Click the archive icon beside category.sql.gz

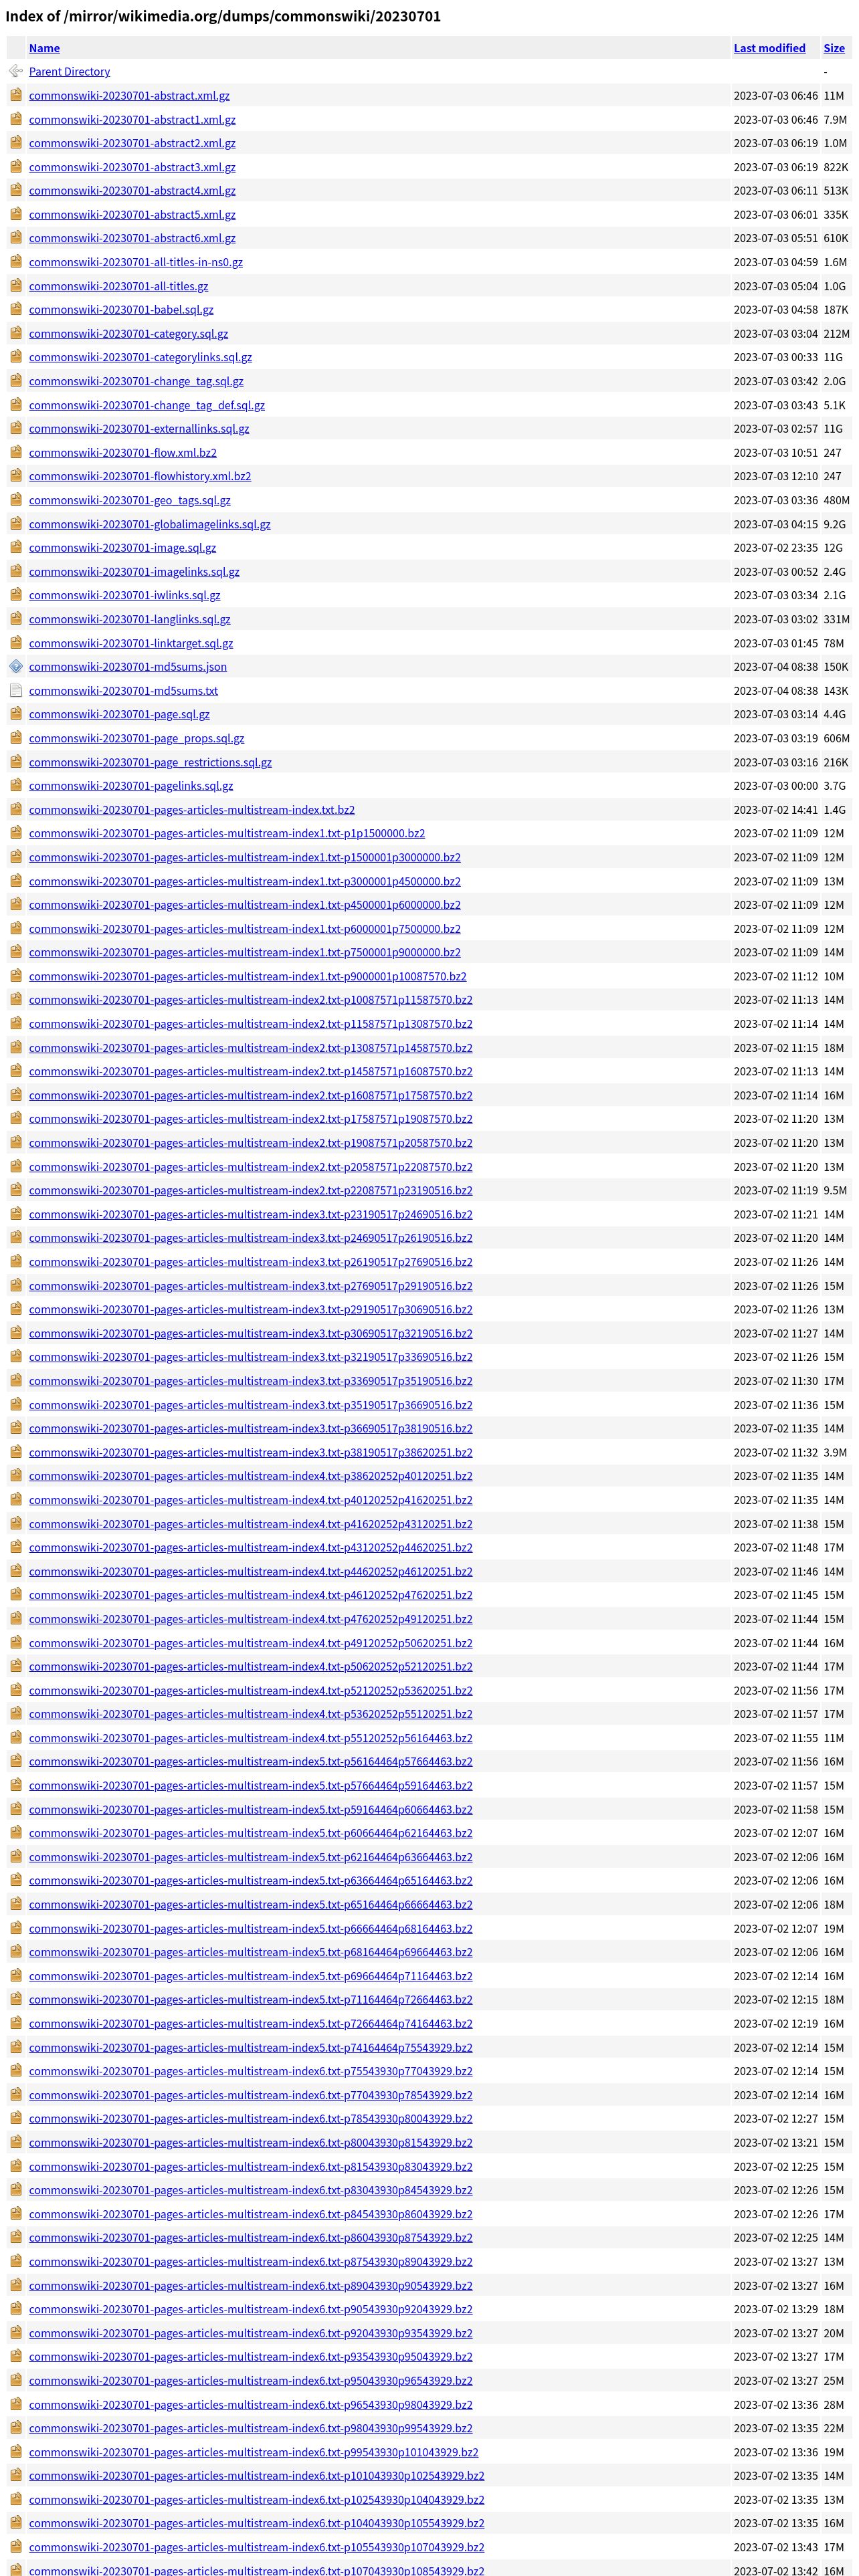point(16,333)
